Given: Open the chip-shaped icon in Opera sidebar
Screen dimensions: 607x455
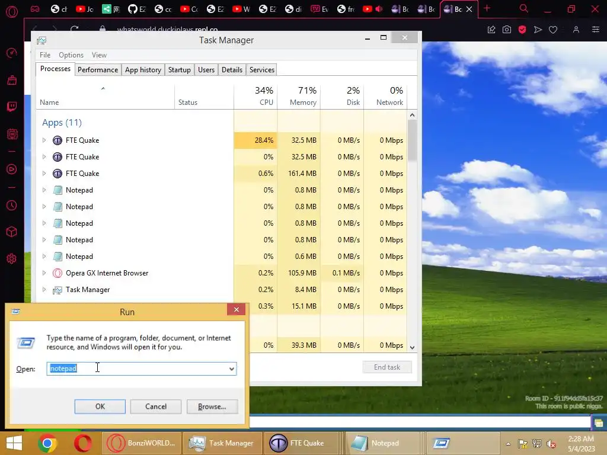Looking at the screenshot, I should tap(12, 134).
